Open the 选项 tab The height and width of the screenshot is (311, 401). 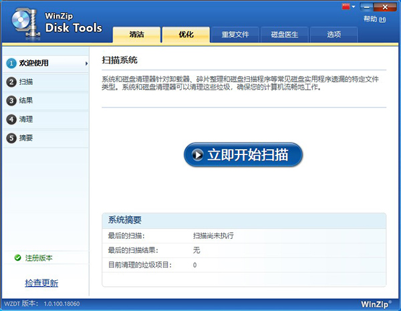(333, 35)
